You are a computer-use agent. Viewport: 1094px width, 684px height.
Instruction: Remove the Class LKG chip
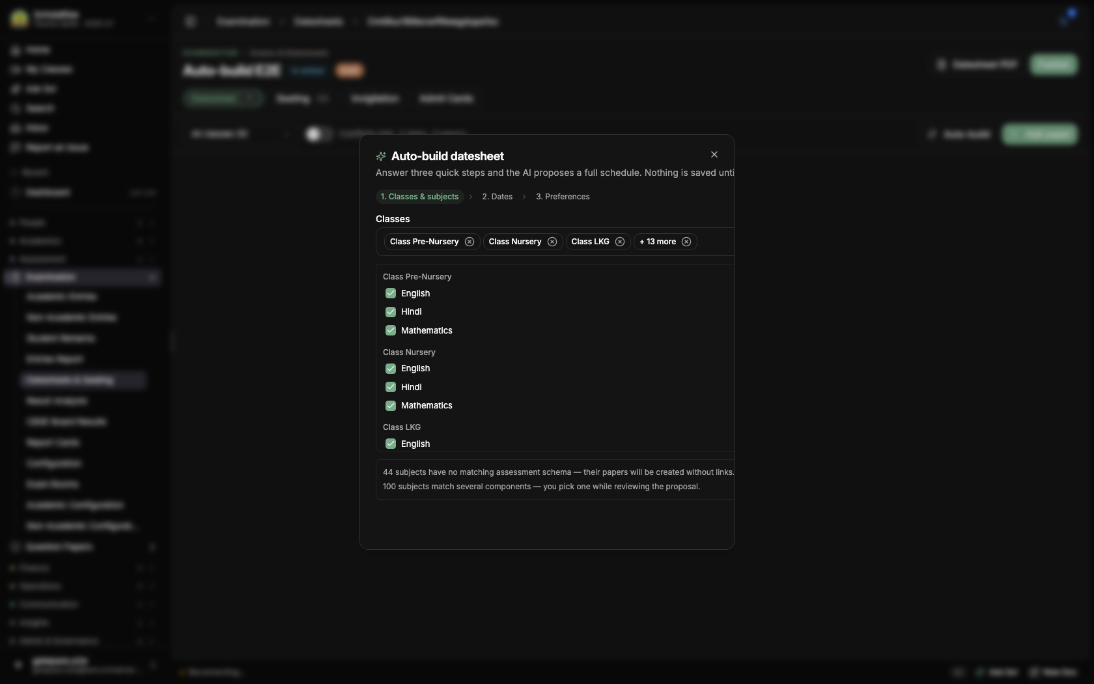(x=620, y=242)
